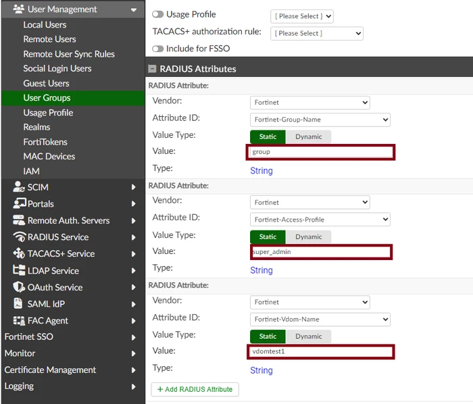Image resolution: width=473 pixels, height=404 pixels.
Task: Open the Fortinet-Vdom-Name Attribute ID dropdown
Action: [x=320, y=320]
